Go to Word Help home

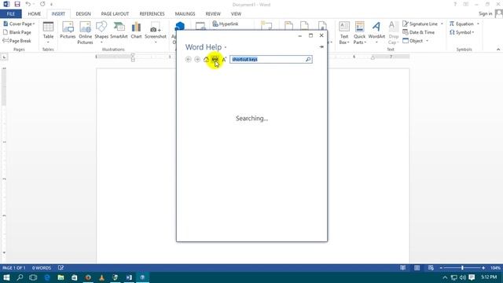click(x=206, y=60)
